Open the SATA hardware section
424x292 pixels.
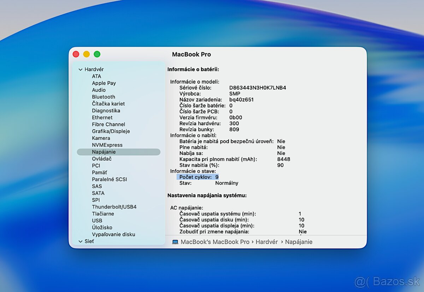coord(98,193)
